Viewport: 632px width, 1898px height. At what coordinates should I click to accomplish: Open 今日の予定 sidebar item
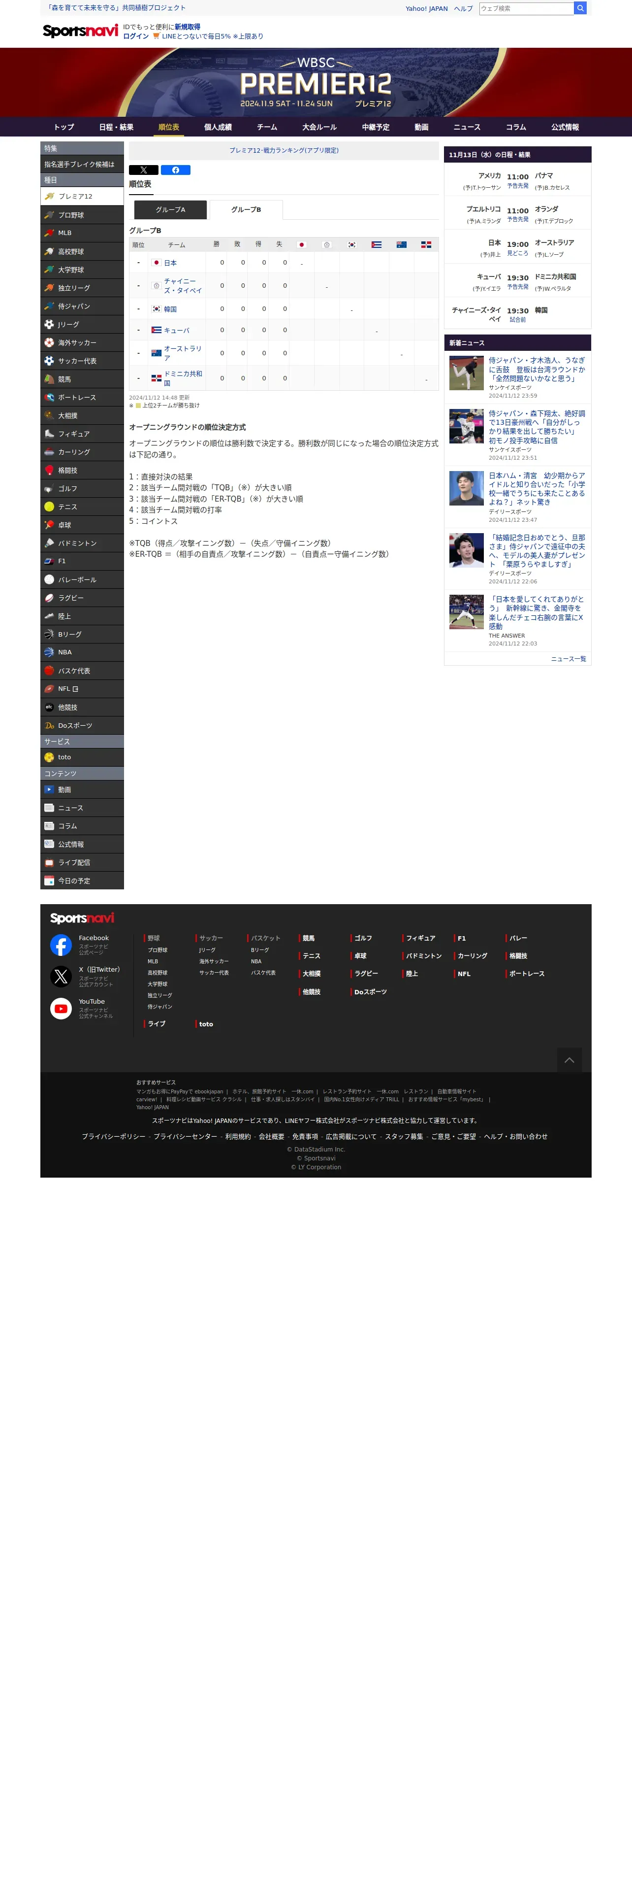82,881
